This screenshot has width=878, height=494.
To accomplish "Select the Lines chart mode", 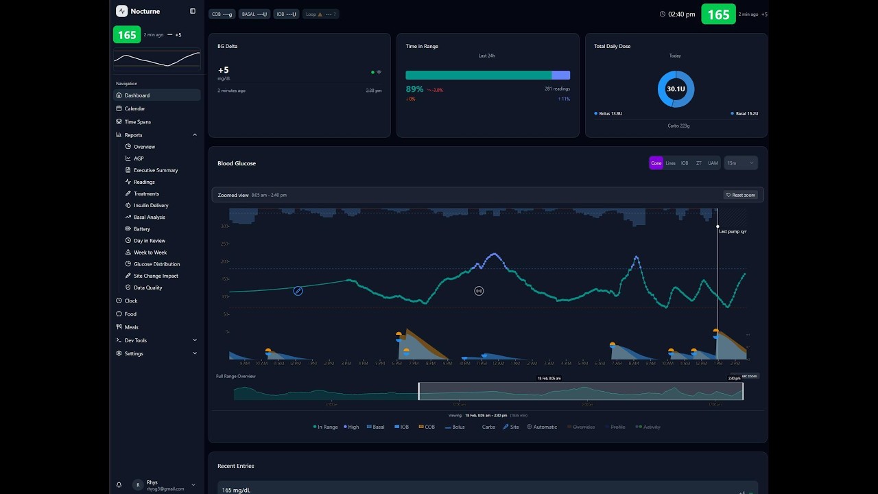I will click(671, 163).
